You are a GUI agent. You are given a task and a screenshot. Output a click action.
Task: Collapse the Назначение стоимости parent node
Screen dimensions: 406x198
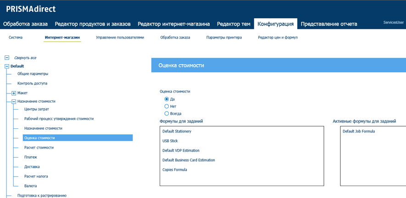[14, 102]
